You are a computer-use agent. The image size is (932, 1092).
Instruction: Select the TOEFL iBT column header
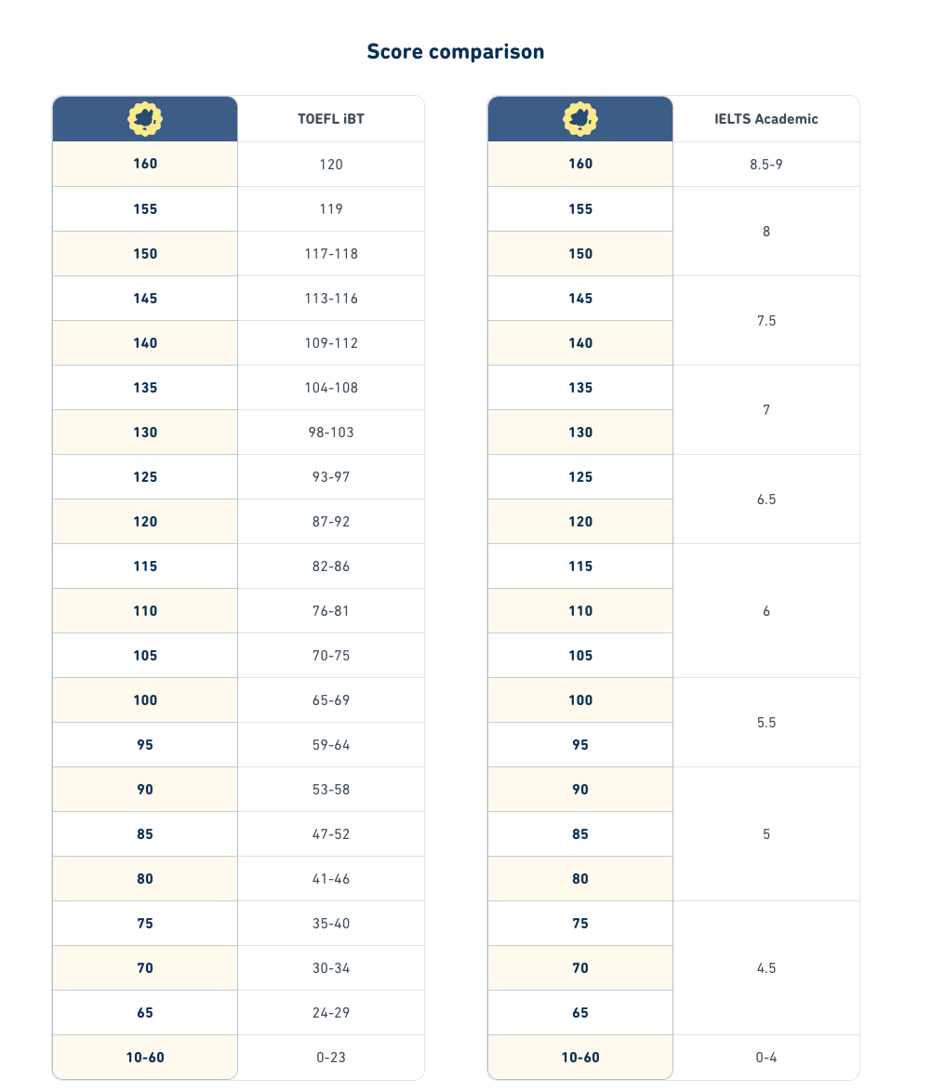pyautogui.click(x=331, y=119)
